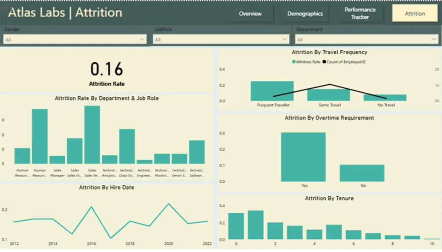Select the No Travel bar
442x252 pixels.
click(x=385, y=98)
